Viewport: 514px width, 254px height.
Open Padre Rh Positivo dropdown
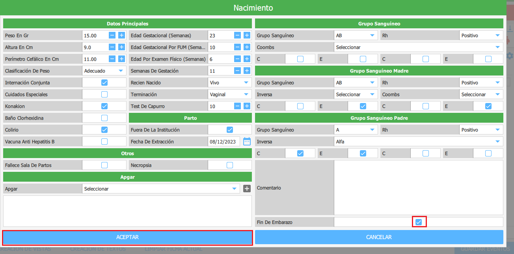click(481, 130)
